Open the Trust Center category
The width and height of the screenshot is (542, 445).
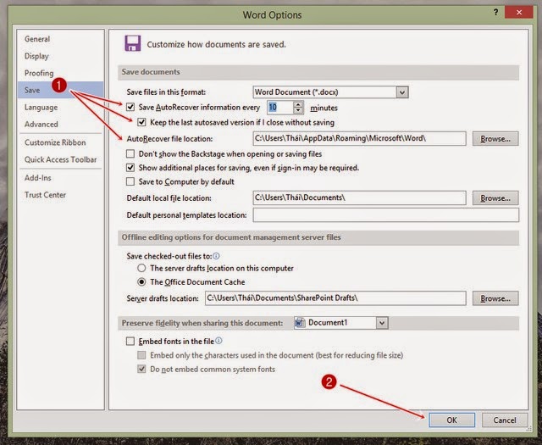[45, 195]
